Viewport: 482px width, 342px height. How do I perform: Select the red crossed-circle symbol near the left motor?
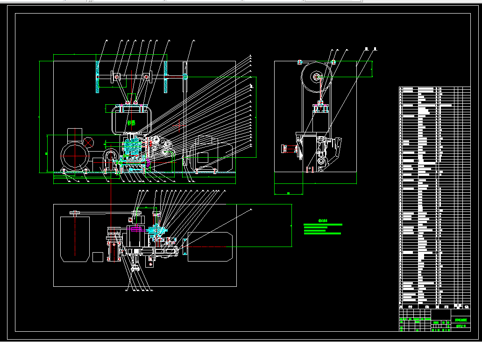89,143
